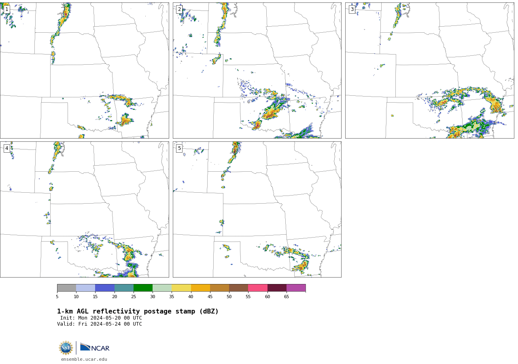This screenshot has height=364, width=518.
Task: Click the pale green 30-35 dBZ swatch
Action: 162,288
